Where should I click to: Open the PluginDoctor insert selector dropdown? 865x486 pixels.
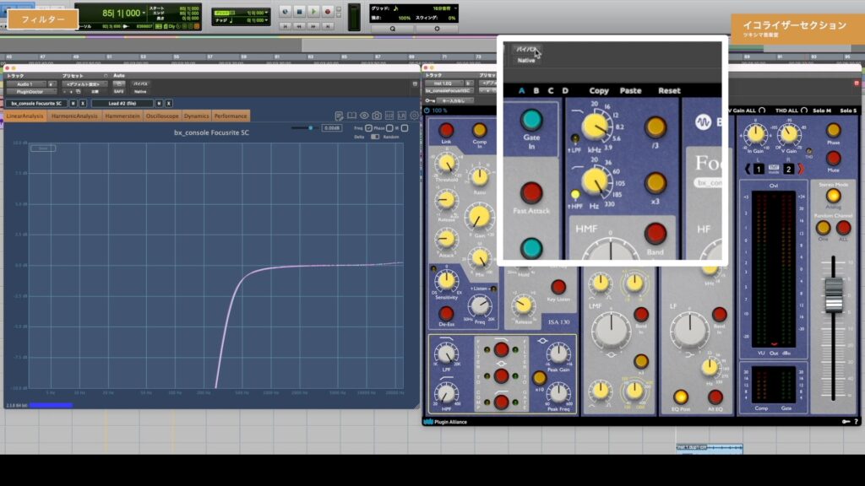point(30,92)
